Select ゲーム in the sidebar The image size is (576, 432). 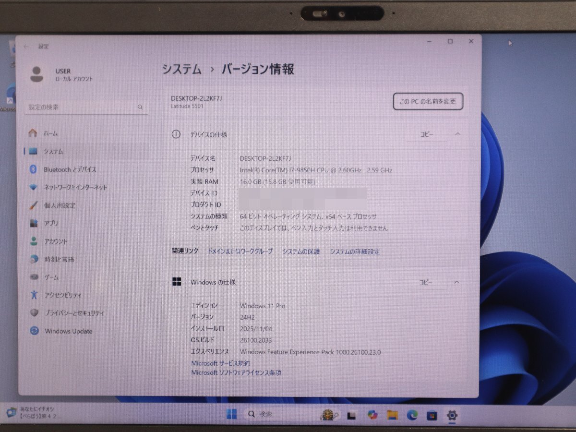click(x=51, y=277)
